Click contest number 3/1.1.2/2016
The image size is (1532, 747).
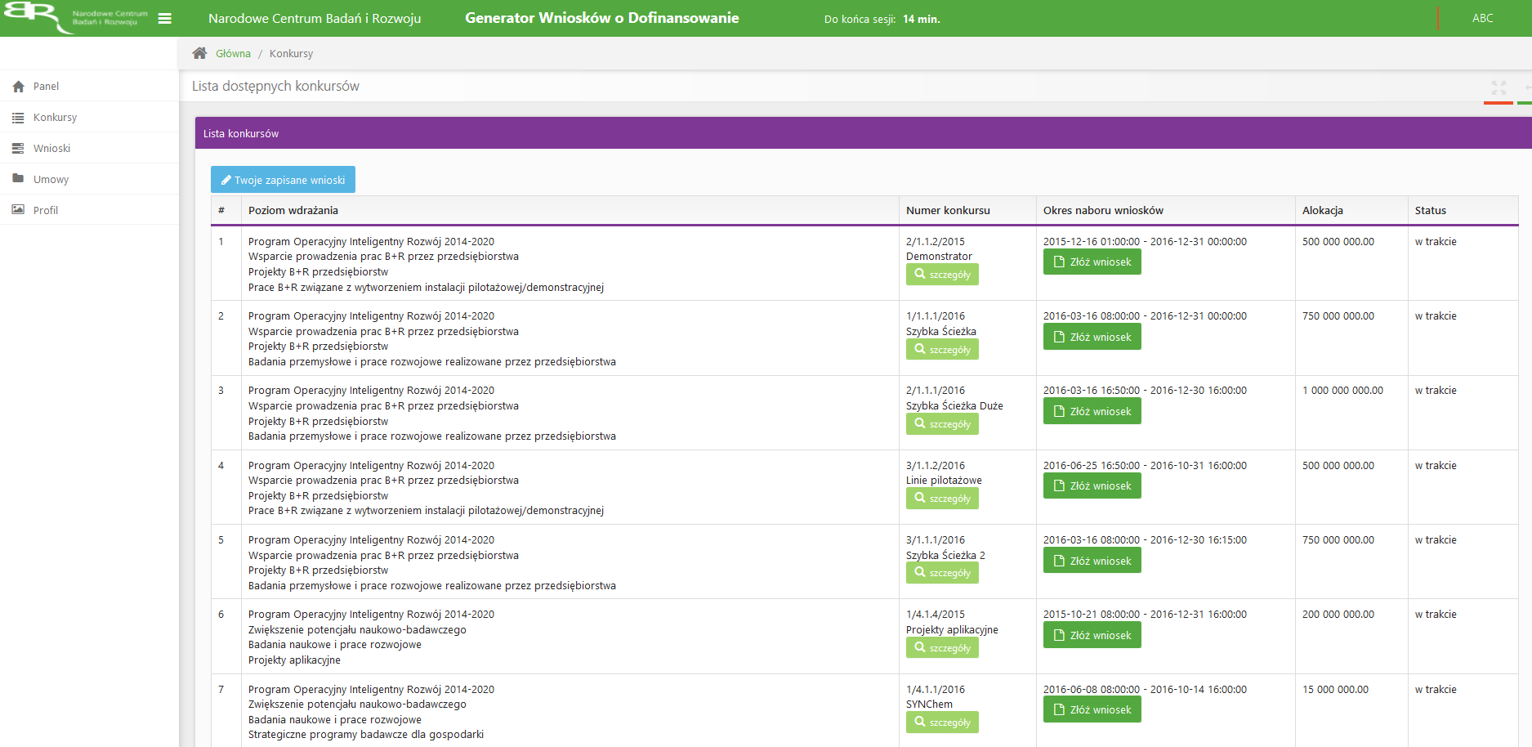click(936, 466)
